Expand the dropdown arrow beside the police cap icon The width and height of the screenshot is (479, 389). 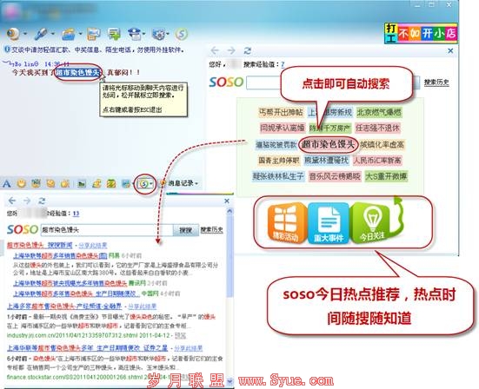[143, 34]
